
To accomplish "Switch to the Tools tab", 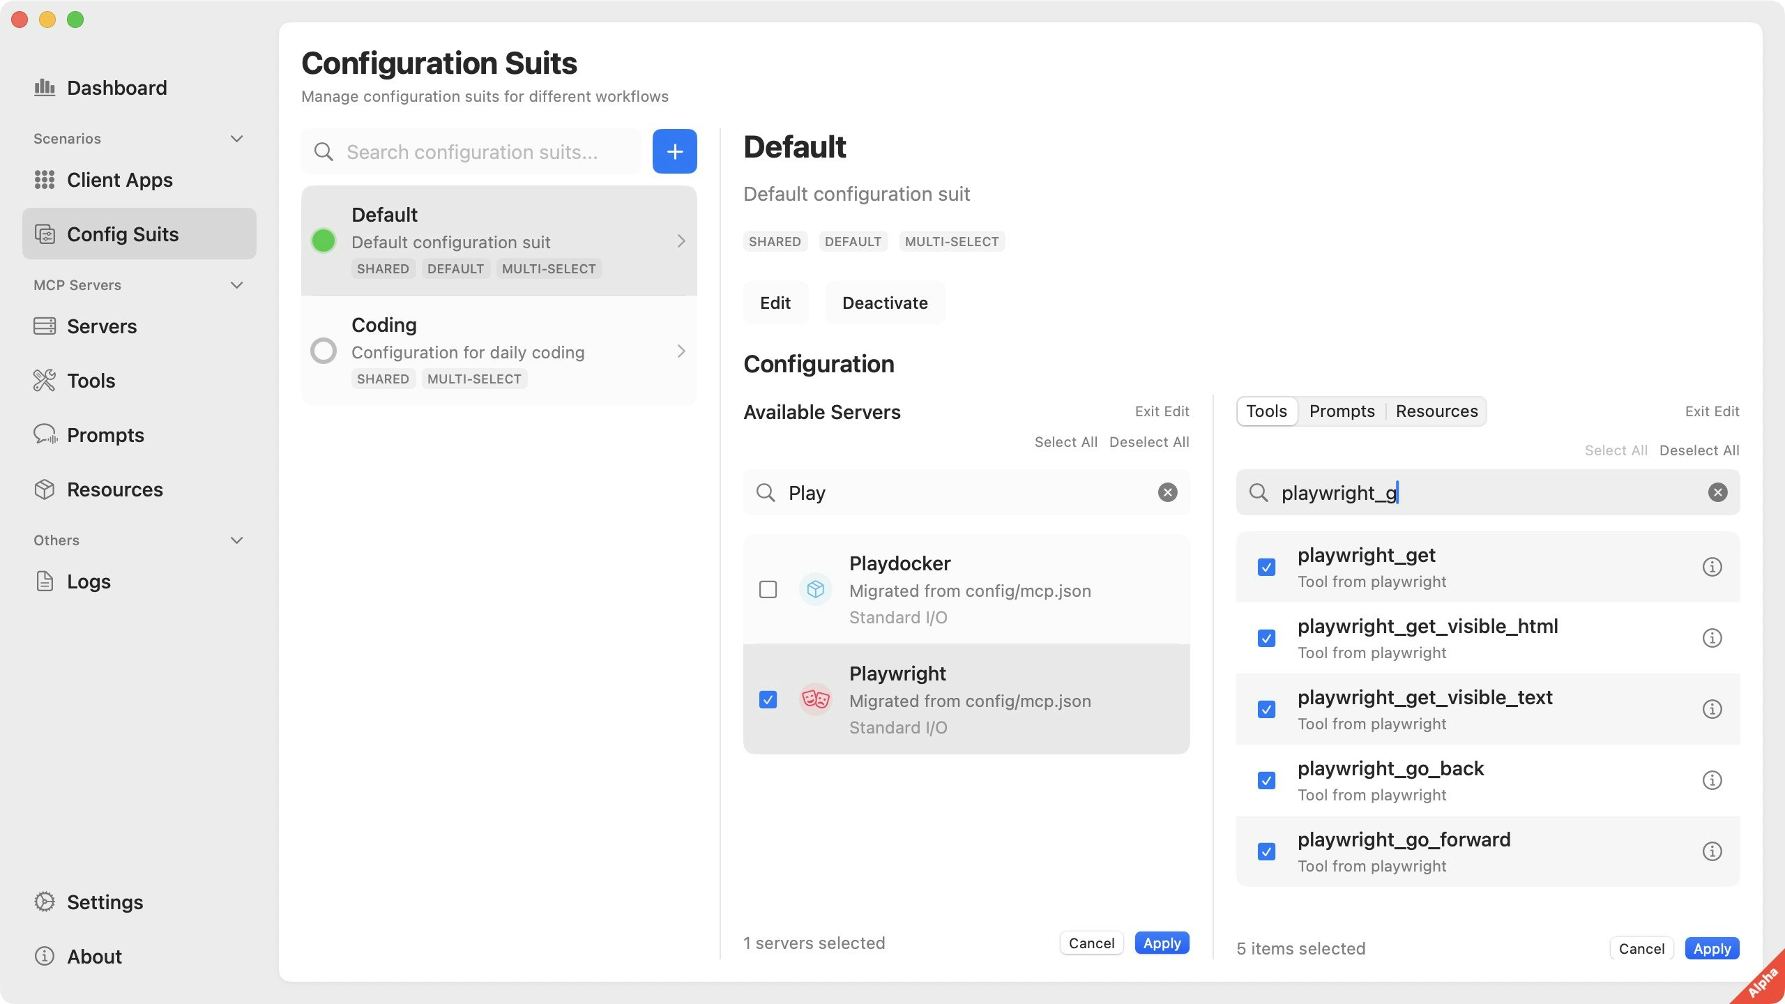I will click(x=1267, y=411).
